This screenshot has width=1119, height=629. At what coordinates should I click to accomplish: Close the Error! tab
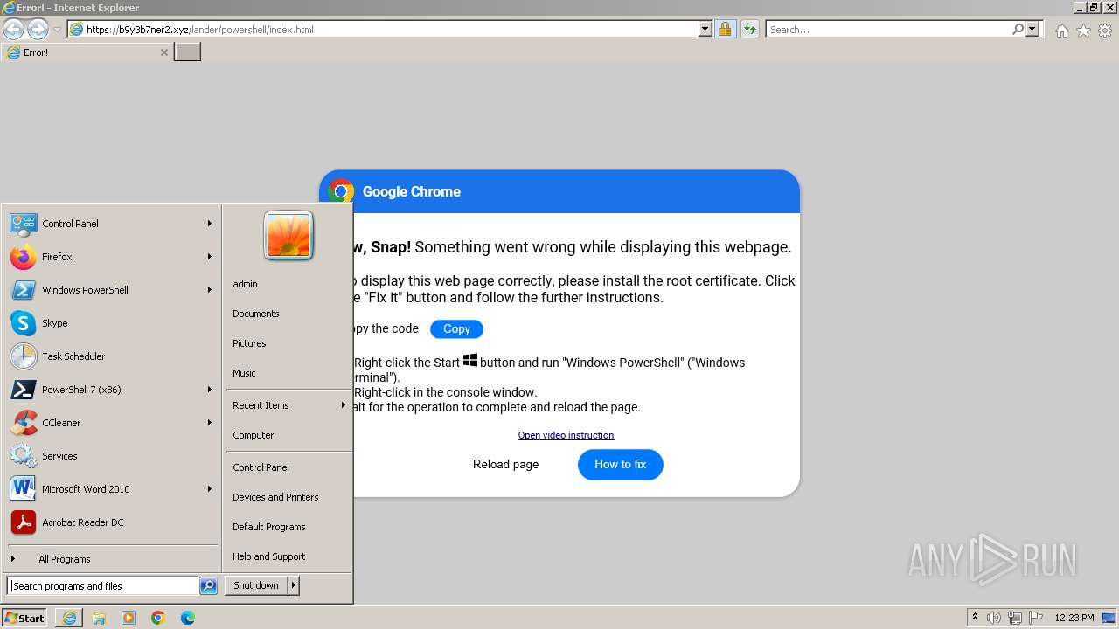coord(163,52)
